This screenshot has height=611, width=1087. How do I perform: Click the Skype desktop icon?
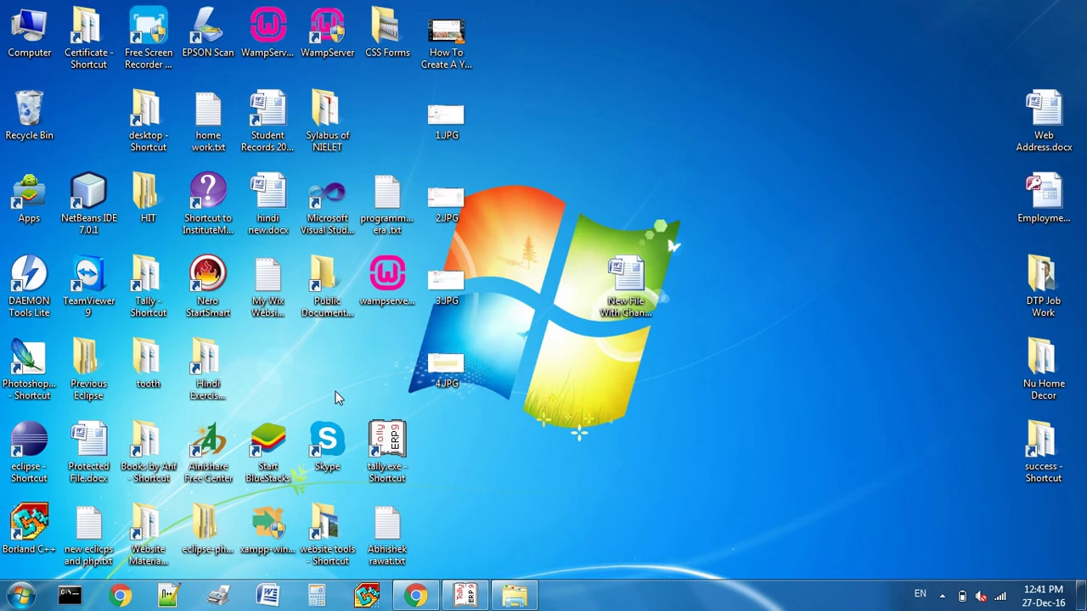tap(327, 447)
